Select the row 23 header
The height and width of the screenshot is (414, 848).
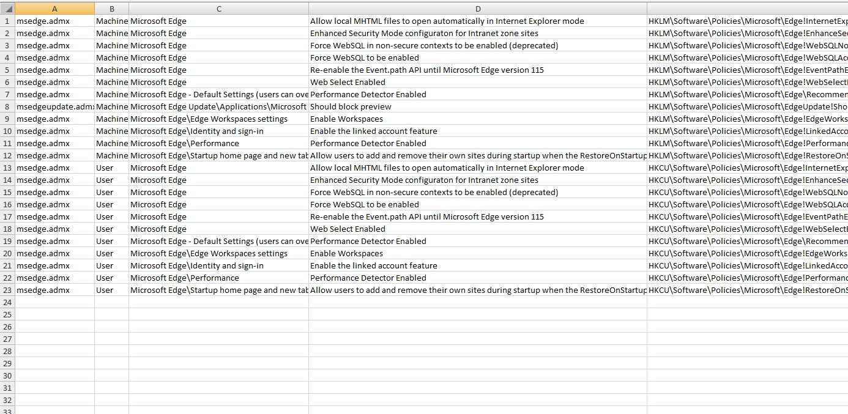7,290
